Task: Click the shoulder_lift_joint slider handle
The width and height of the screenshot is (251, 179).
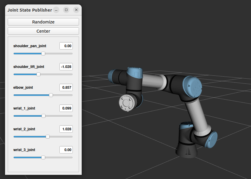Action: pos(38,74)
